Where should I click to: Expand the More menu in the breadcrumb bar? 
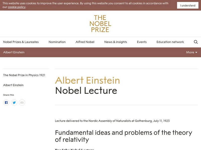[x=191, y=52]
